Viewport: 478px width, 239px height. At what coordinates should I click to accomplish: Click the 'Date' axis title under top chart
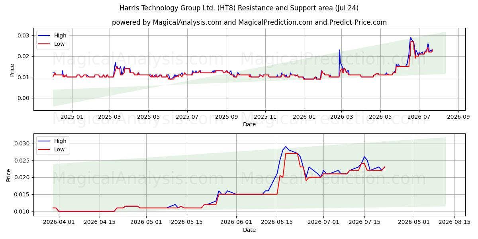tap(249, 125)
